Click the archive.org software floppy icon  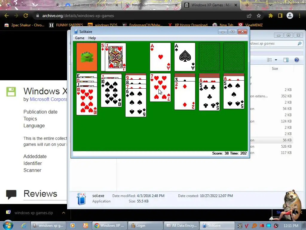click(11, 92)
